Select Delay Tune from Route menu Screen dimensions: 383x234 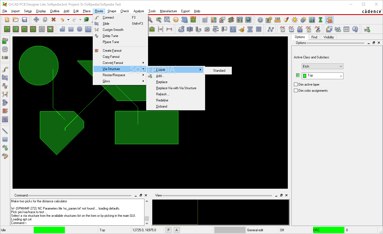tap(120, 36)
